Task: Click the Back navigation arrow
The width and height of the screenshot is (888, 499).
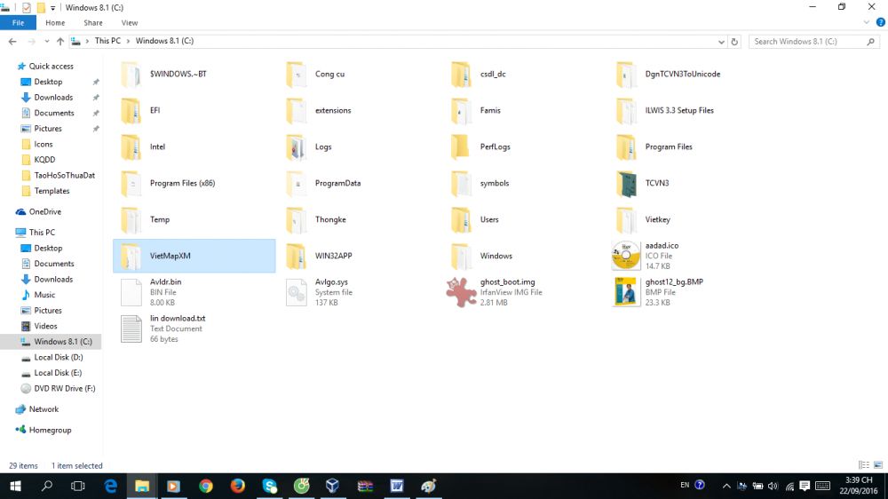Action: [12, 41]
